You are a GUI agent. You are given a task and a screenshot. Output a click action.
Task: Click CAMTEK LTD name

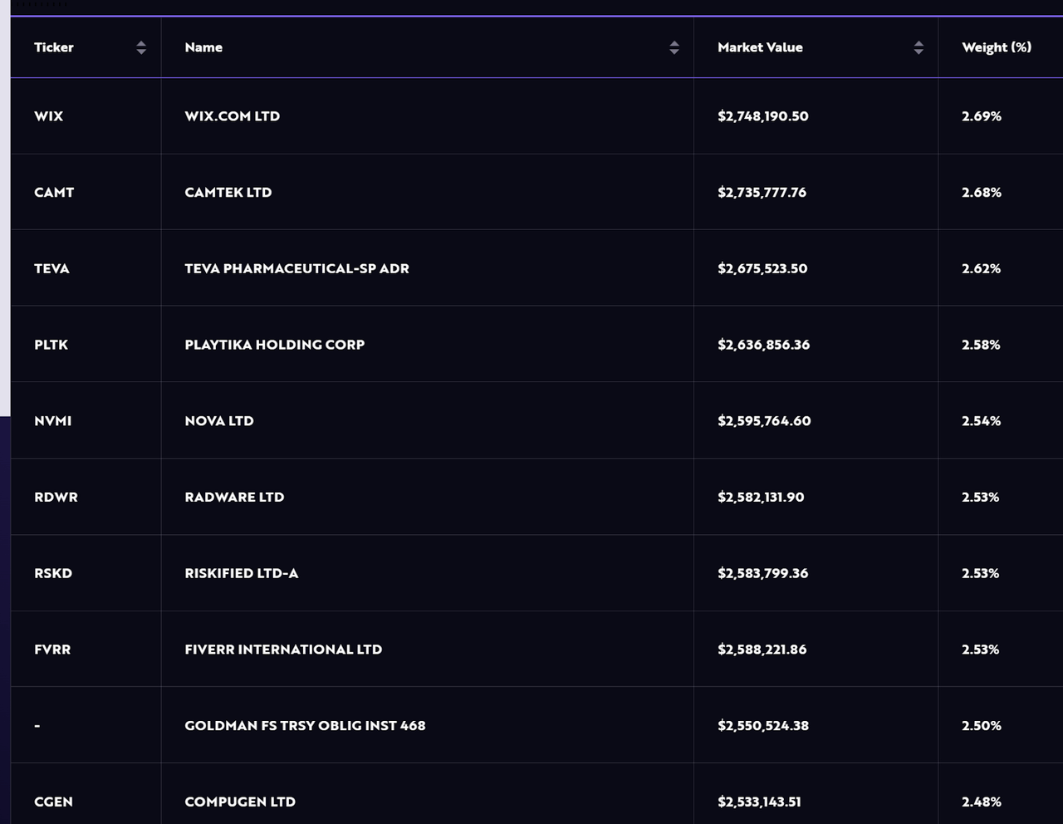228,192
